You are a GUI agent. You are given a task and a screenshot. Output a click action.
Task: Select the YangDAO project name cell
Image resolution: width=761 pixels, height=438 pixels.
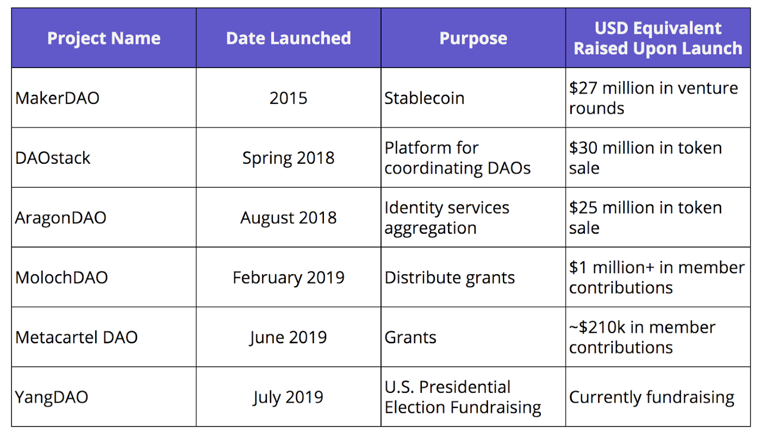(x=52, y=397)
